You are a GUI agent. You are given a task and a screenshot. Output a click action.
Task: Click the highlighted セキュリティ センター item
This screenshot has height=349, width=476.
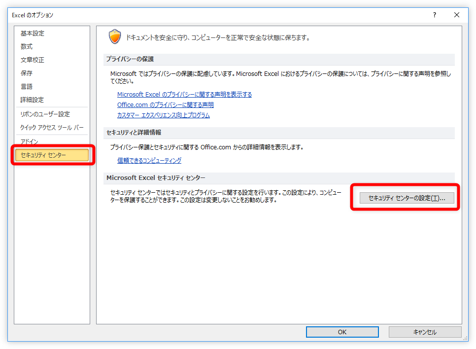pos(52,155)
